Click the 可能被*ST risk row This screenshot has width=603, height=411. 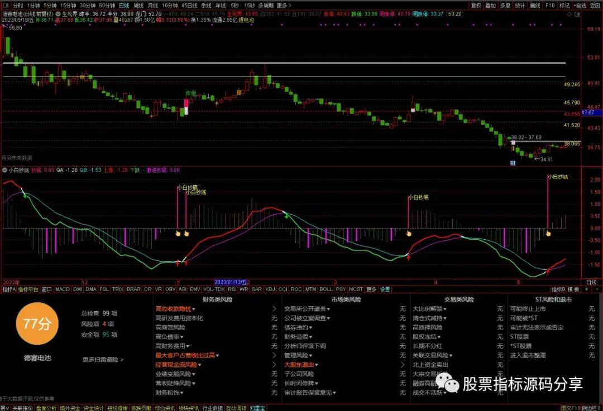pos(553,318)
